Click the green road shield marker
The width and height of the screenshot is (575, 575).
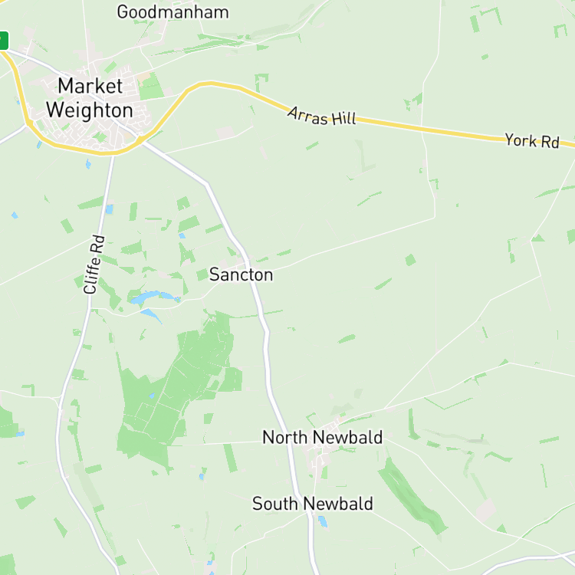(4, 41)
